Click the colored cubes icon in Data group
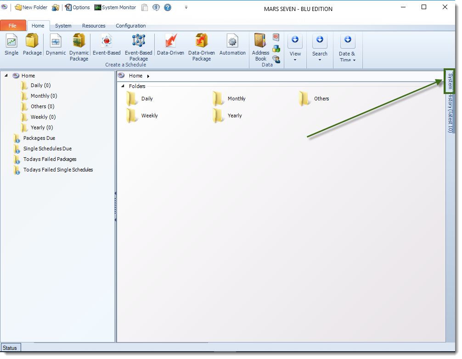This screenshot has height=359, width=462. click(x=276, y=49)
